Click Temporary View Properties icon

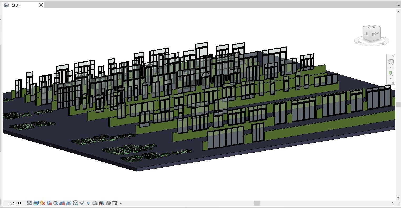coord(95,203)
